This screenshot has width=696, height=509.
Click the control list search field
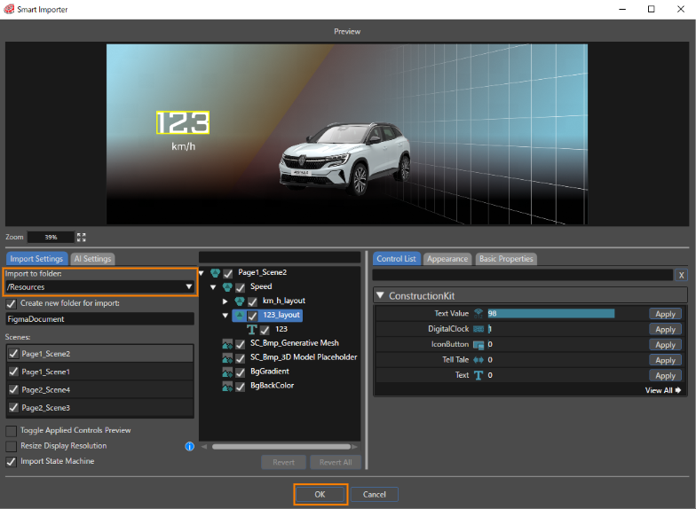522,275
